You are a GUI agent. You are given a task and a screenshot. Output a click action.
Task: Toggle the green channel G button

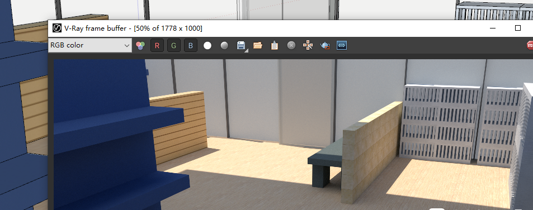coord(174,45)
